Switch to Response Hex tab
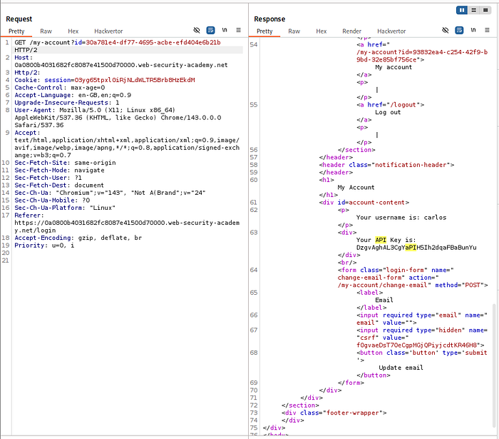Screen dimensions: 499x439 [321, 31]
